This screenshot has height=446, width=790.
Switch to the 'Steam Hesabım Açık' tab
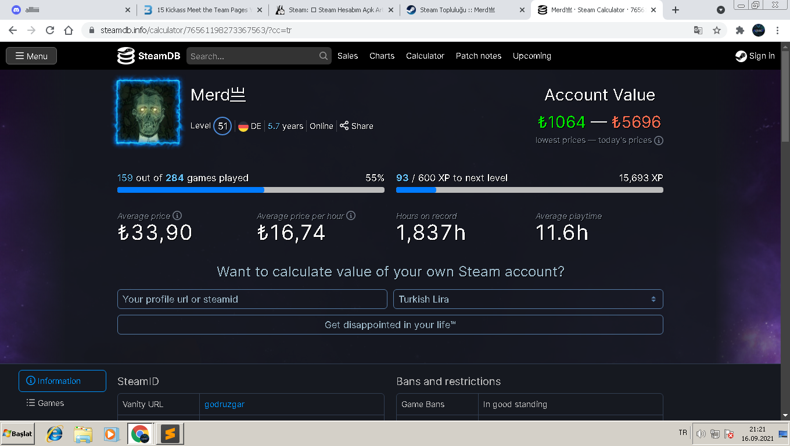(x=334, y=10)
